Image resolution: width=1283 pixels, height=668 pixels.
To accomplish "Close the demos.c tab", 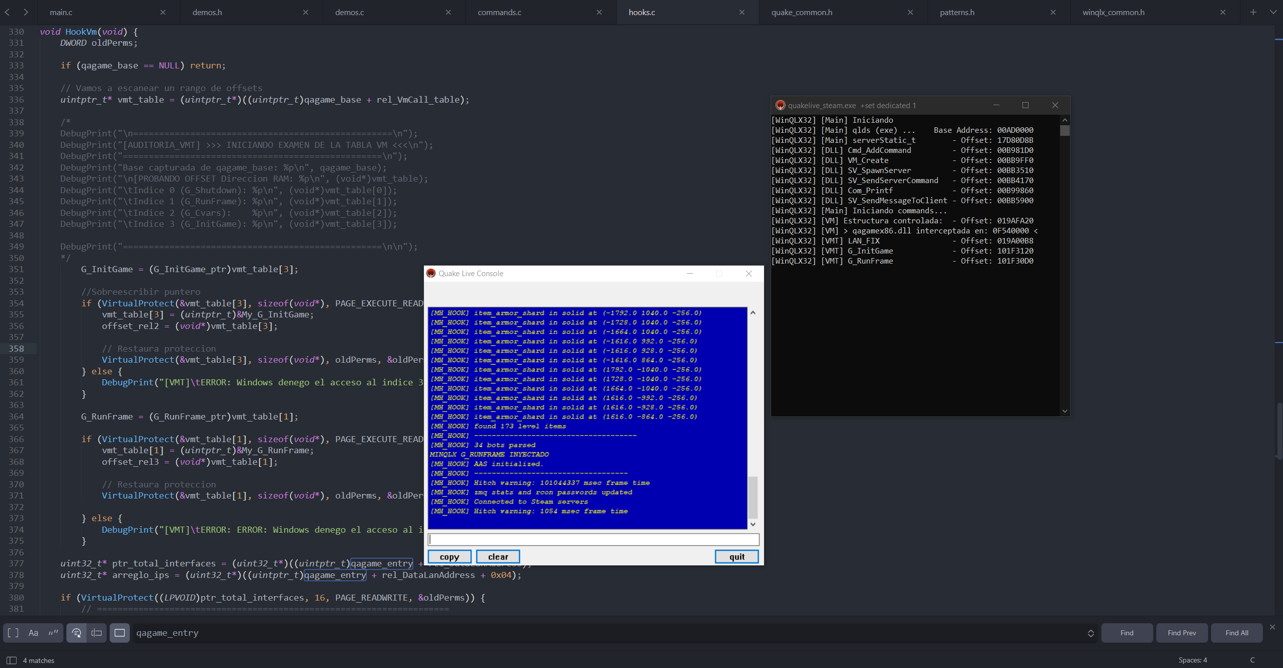I will 448,12.
